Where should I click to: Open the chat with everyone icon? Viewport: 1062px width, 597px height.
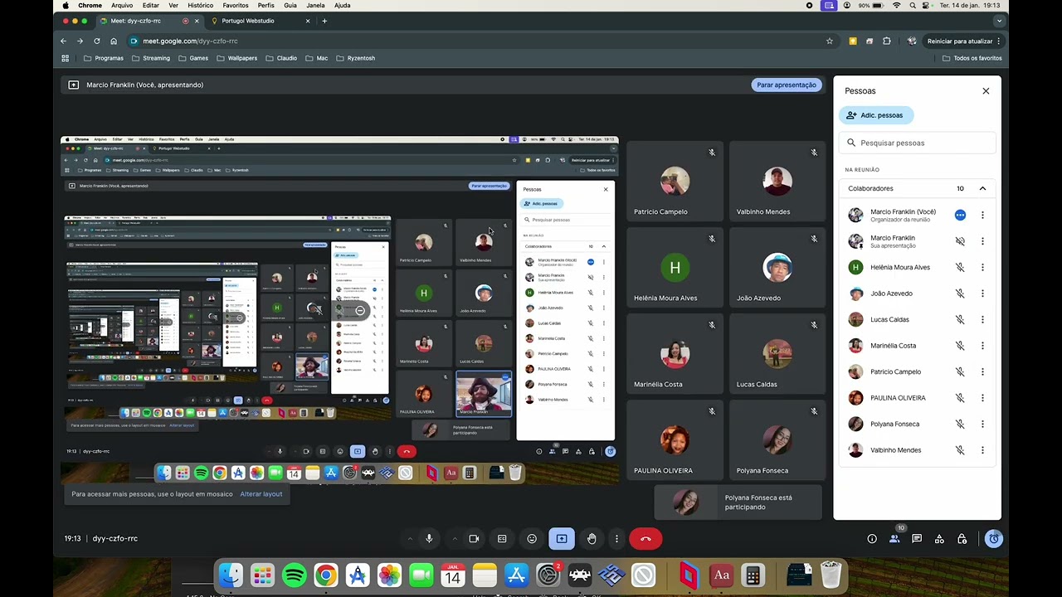pos(917,539)
